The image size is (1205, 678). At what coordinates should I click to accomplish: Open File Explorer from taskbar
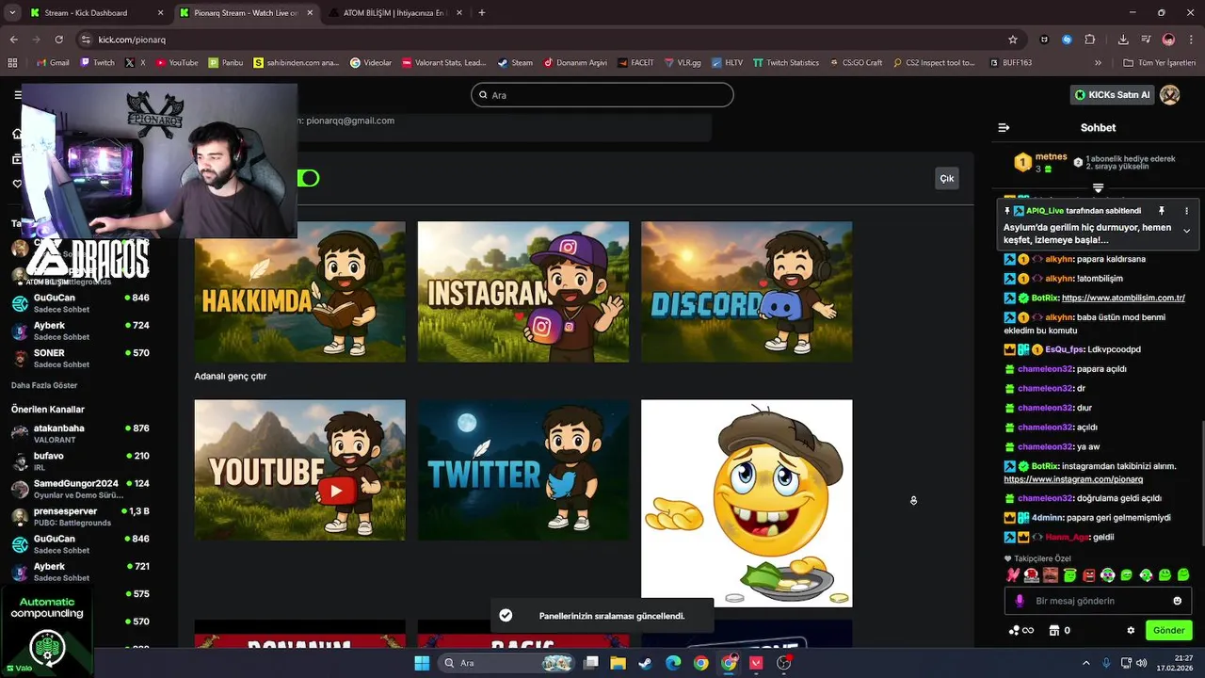point(618,663)
